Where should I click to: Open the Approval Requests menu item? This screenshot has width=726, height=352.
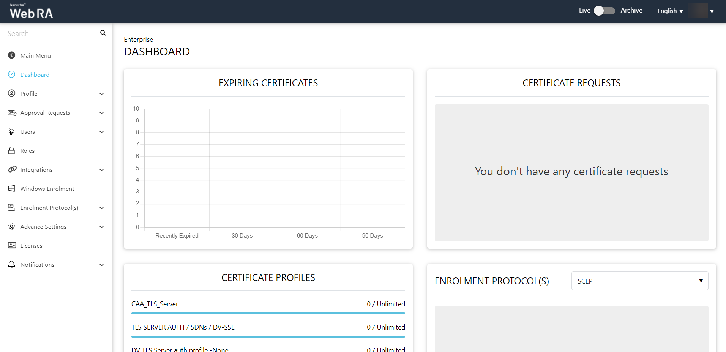pyautogui.click(x=45, y=113)
